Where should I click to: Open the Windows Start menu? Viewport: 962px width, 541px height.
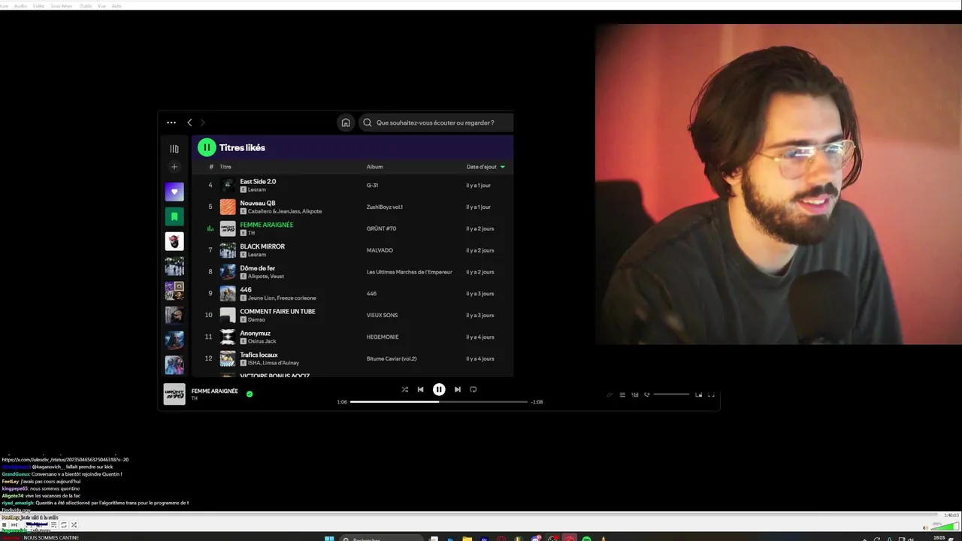328,539
